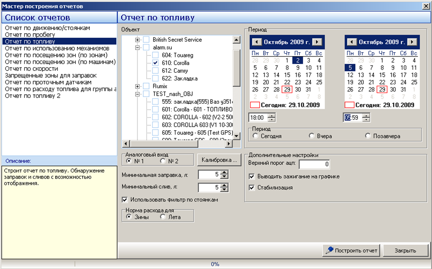Image resolution: width=432 pixels, height=269 pixels.
Task: Select Позавчера period radio button
Action: pos(368,136)
